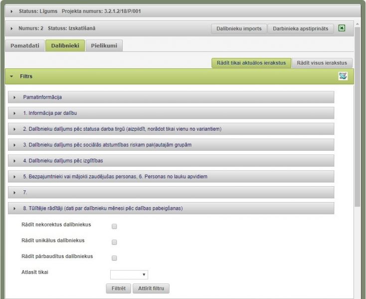Click the scrollbar up arrow
This screenshot has width=366, height=299.
358,24
